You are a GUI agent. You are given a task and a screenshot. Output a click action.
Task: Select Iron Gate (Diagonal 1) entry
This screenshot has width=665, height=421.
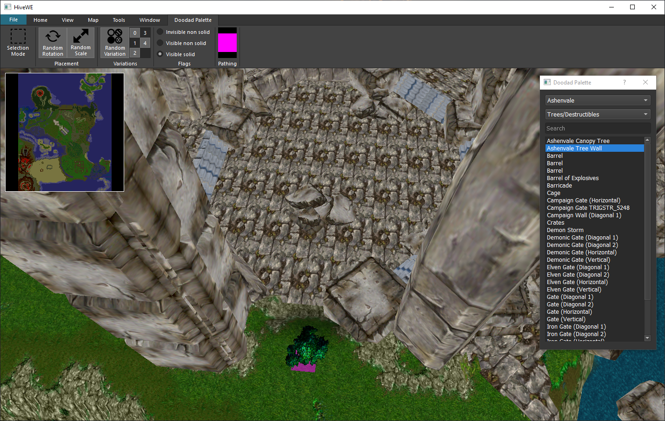click(x=595, y=326)
